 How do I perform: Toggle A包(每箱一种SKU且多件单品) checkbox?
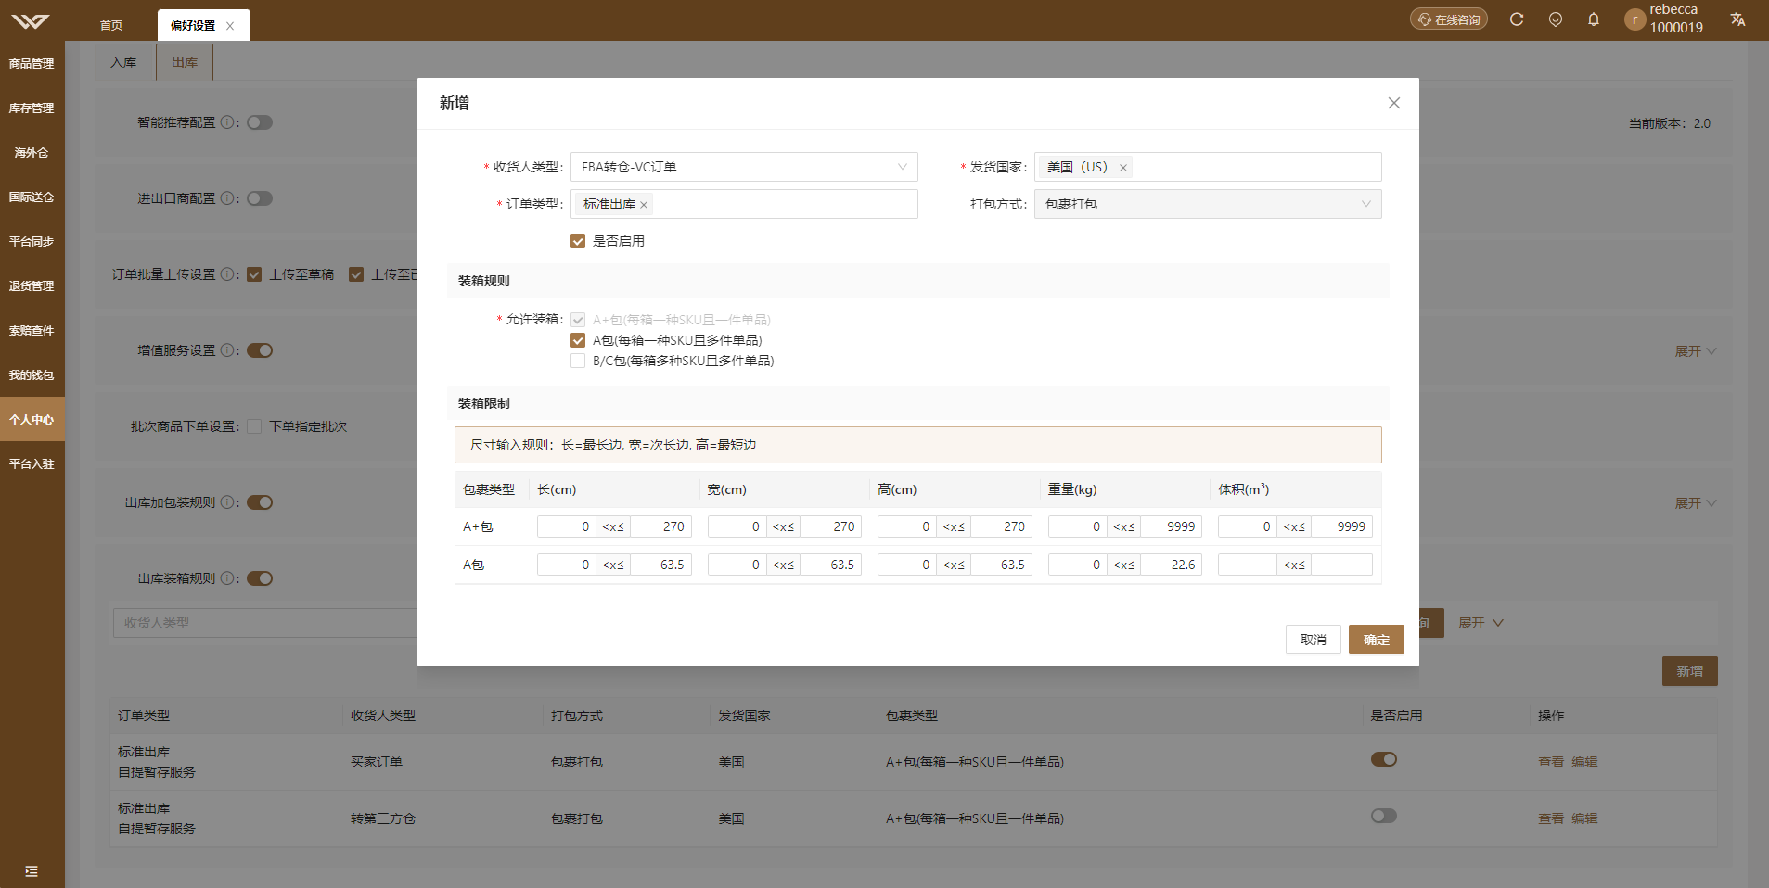coord(578,340)
